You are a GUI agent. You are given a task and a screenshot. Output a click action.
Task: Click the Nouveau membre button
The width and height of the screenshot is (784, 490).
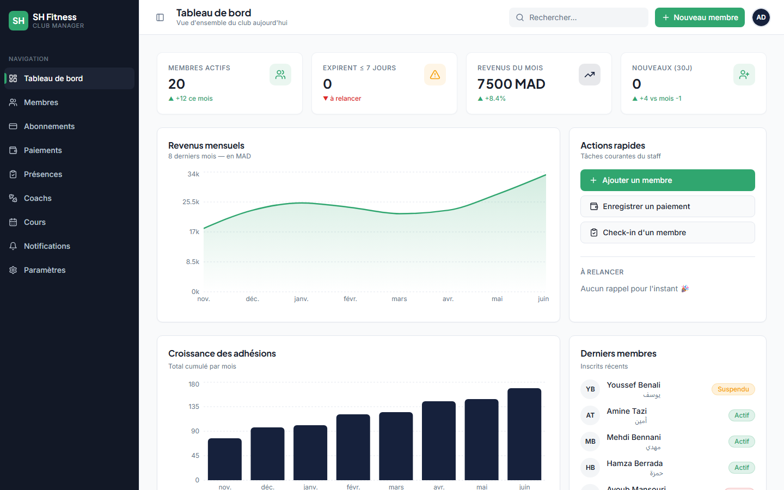click(x=700, y=17)
